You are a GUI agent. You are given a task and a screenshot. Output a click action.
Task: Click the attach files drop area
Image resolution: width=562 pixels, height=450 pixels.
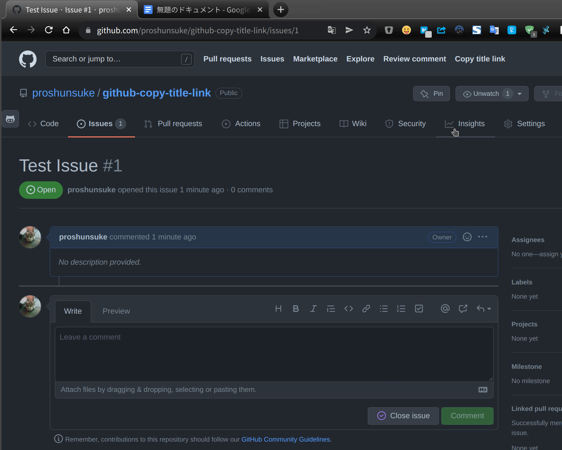[x=274, y=390]
